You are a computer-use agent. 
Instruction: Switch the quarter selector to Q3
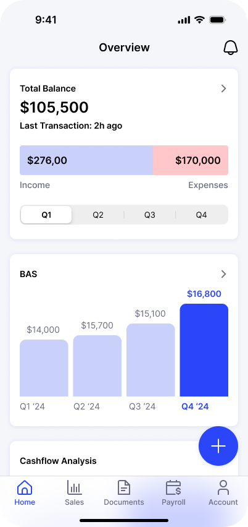149,215
